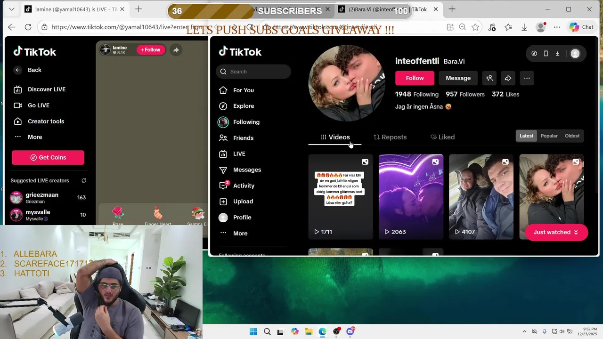Viewport: 603px width, 339px height.
Task: Open Copilot Chat button in Edge
Action: (581, 27)
